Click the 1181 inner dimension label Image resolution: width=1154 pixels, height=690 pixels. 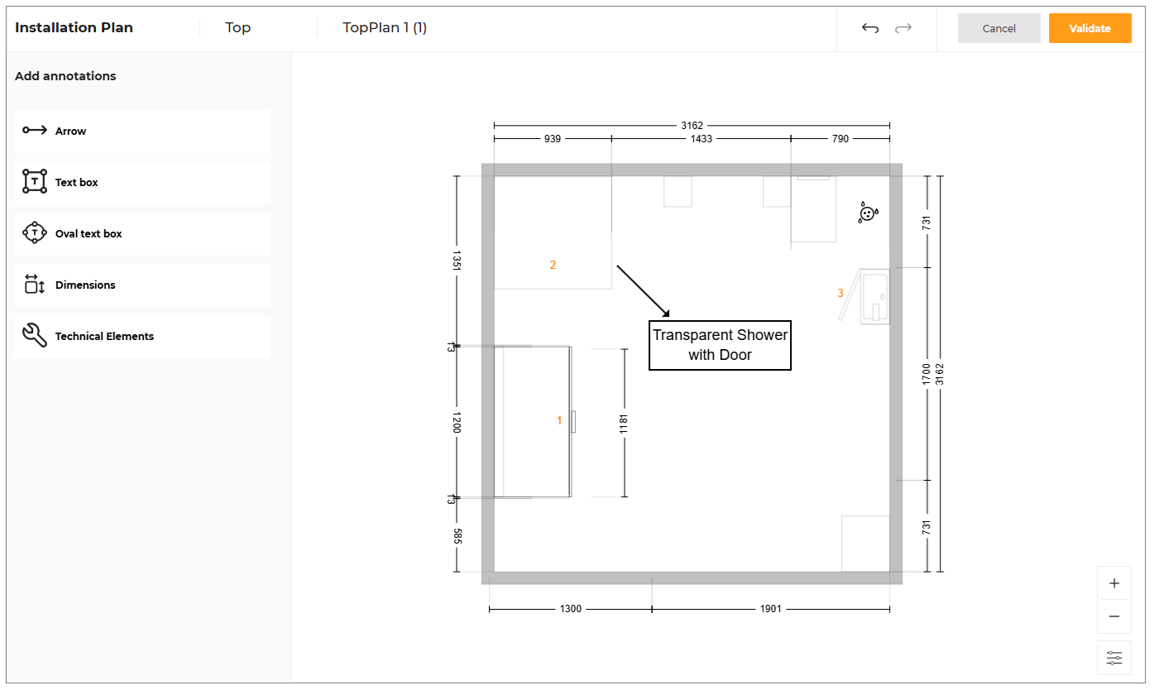point(625,423)
